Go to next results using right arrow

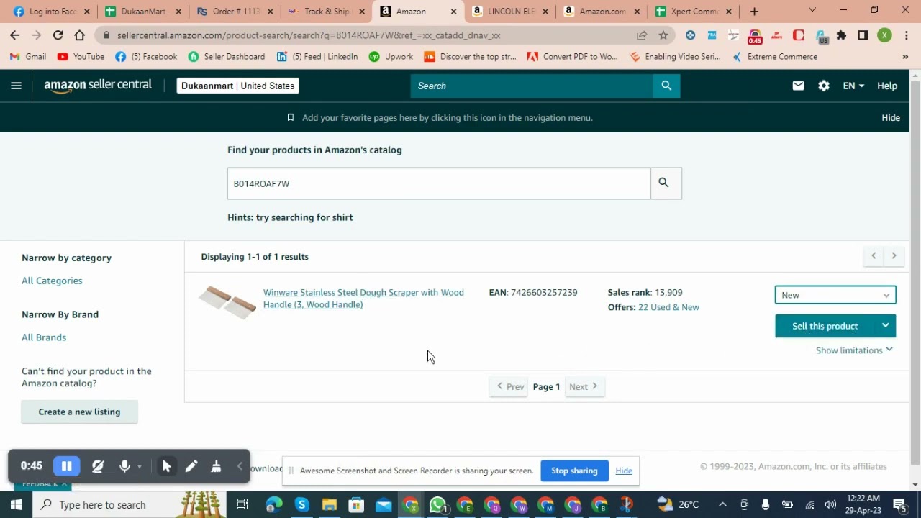[x=894, y=255]
